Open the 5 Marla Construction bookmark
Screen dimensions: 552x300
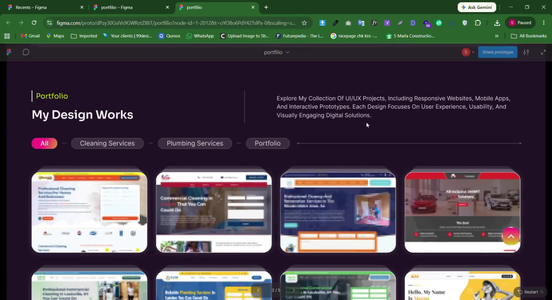(410, 36)
